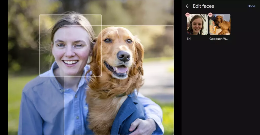Open Eri's face thumbnail
The image size is (260, 135).
click(197, 24)
